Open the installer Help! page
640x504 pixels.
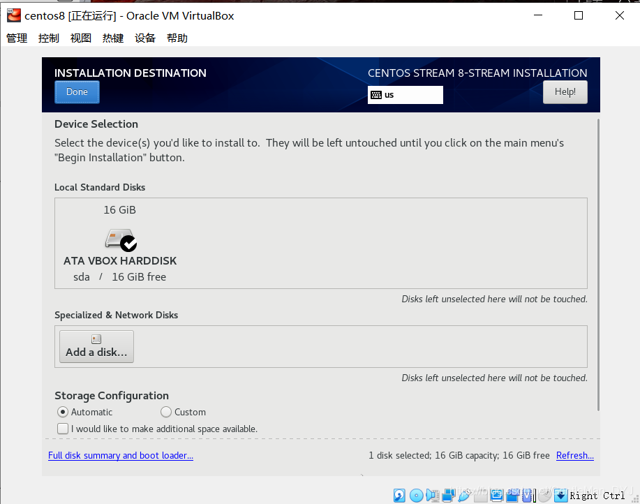[x=565, y=92]
